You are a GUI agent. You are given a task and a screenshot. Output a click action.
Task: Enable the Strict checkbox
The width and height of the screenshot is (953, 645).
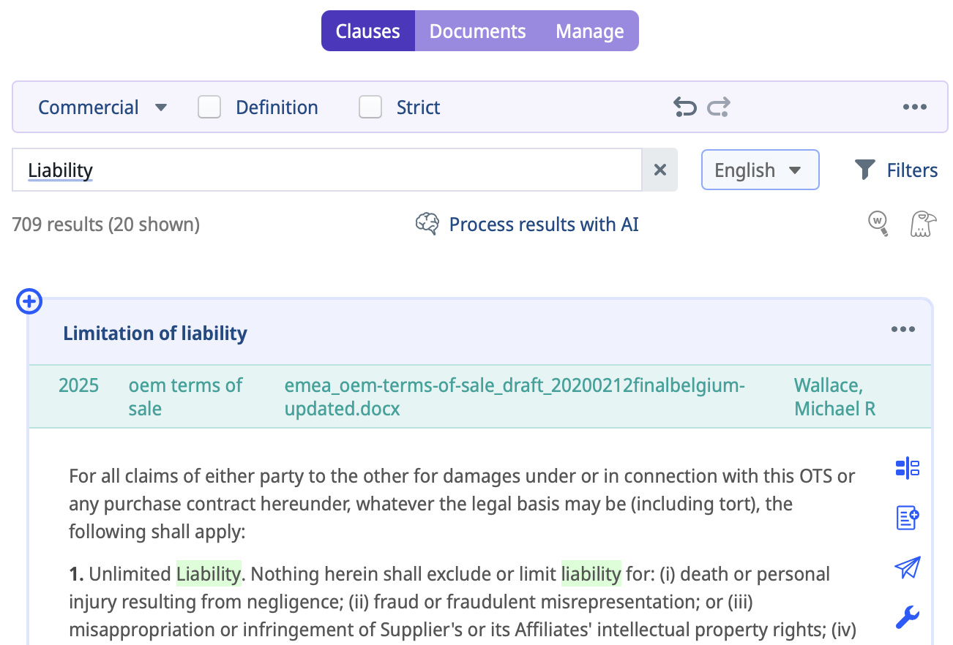coord(370,107)
